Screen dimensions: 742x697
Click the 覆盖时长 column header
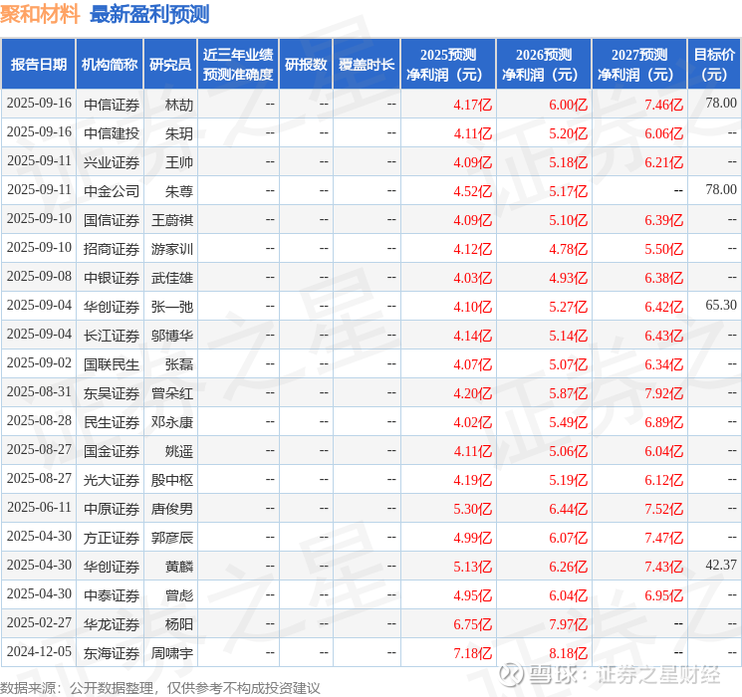coord(367,65)
